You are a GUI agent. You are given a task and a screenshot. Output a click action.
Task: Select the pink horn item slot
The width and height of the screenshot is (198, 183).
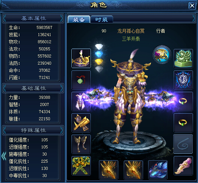[183, 166]
